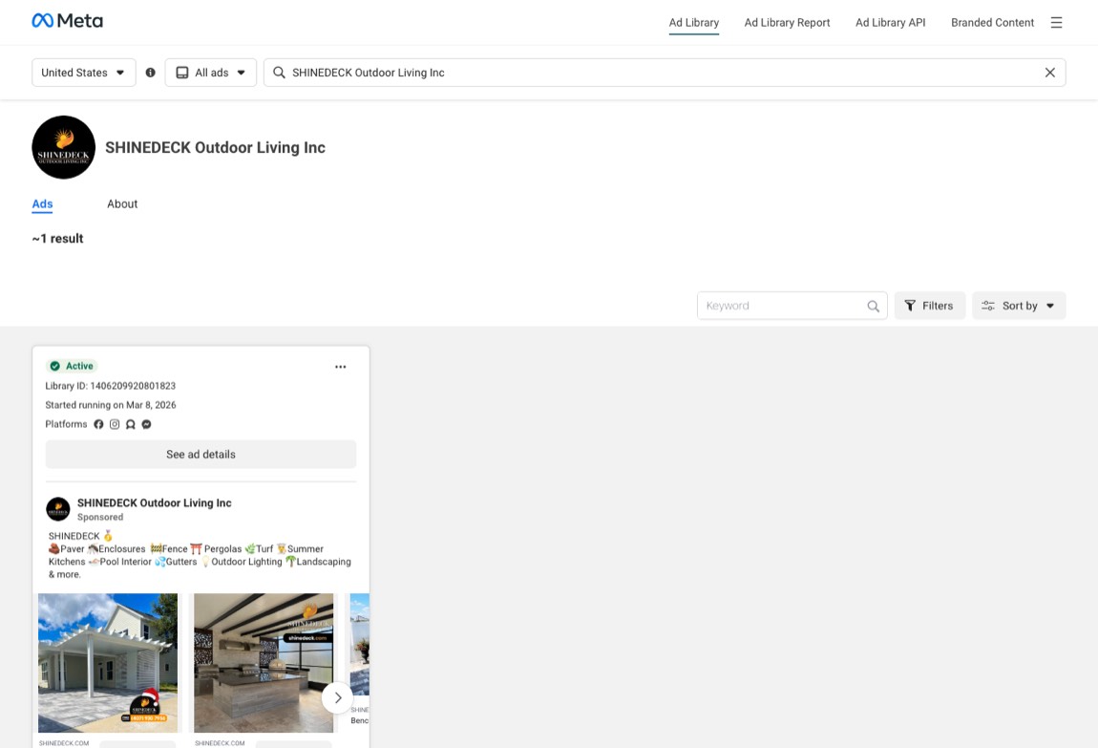The width and height of the screenshot is (1098, 748).
Task: Click the Instagram platform icon
Action: (x=115, y=424)
